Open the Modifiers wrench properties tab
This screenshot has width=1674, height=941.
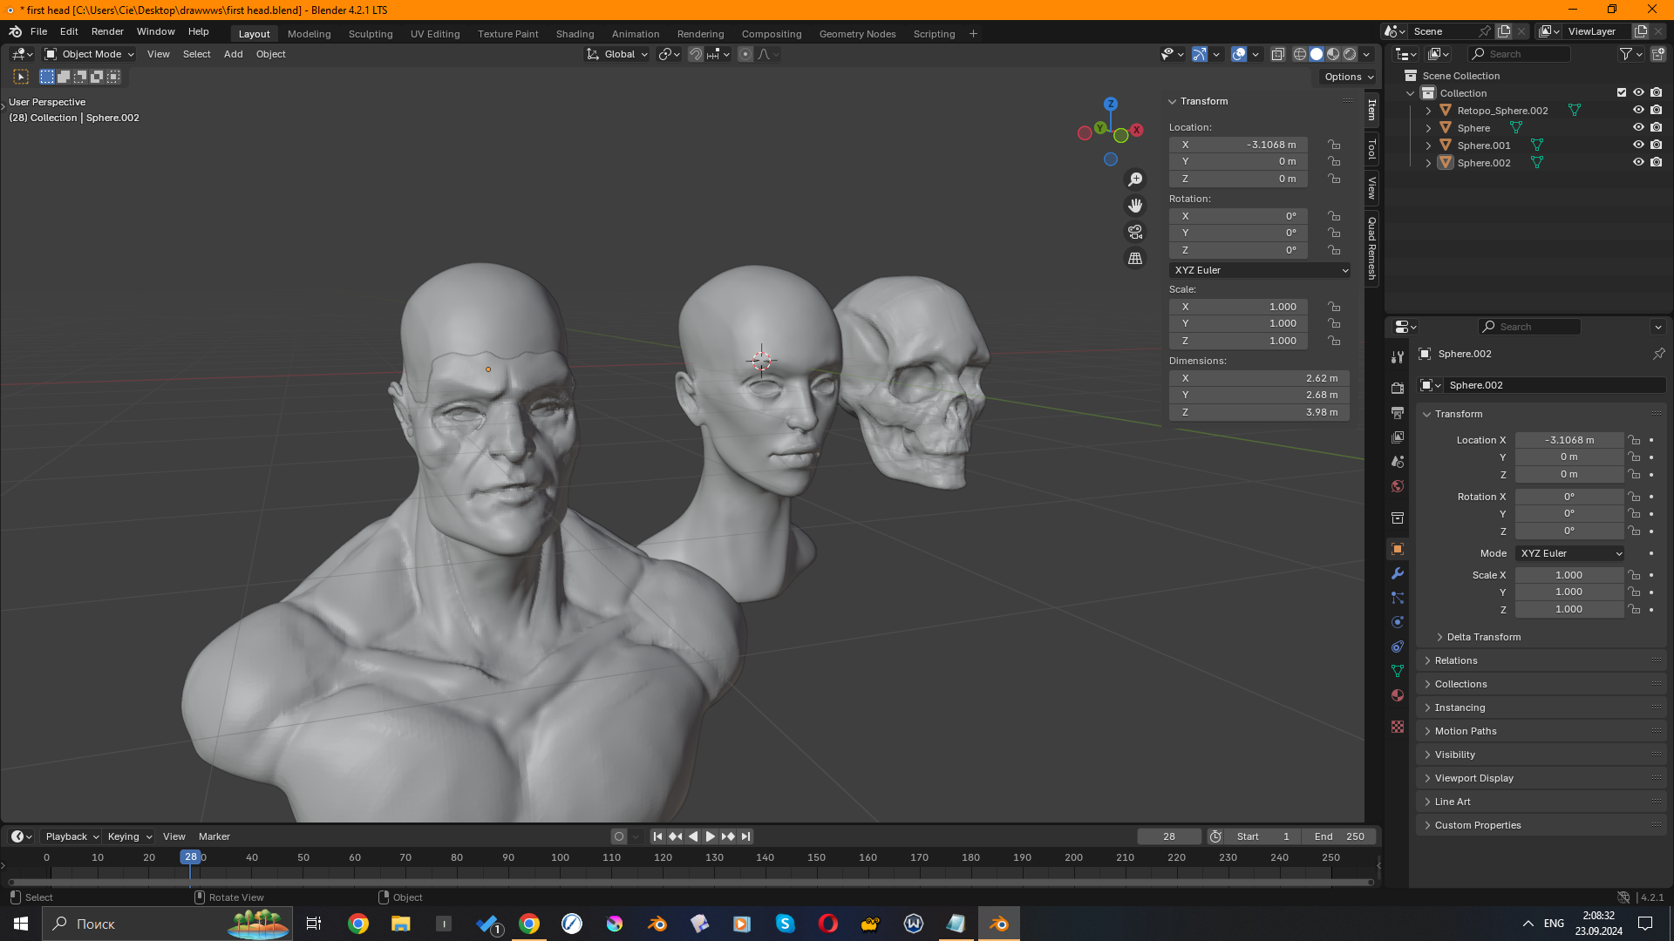click(x=1398, y=573)
